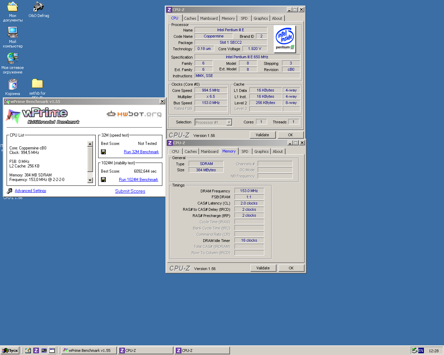
Task: Click the memory Size 384 MBytes value
Action: coord(206,170)
